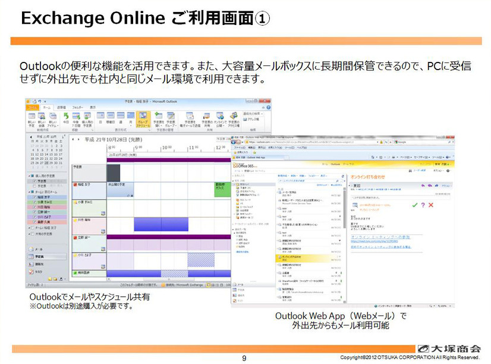Toggle the Shared Calendars group checkbox
The image size is (491, 364).
33,234
